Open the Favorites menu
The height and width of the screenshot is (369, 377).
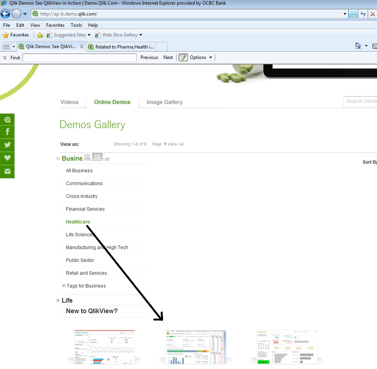[55, 25]
